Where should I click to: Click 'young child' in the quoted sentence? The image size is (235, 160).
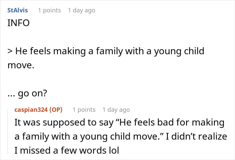pyautogui.click(x=179, y=52)
